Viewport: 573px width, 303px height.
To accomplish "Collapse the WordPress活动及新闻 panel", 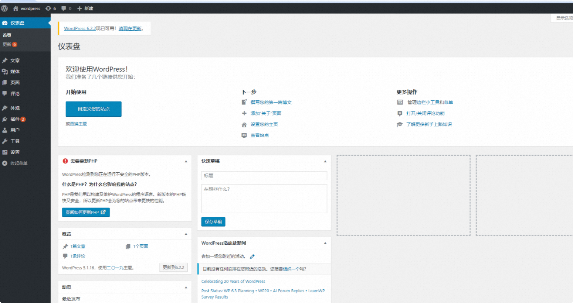I will (x=325, y=243).
